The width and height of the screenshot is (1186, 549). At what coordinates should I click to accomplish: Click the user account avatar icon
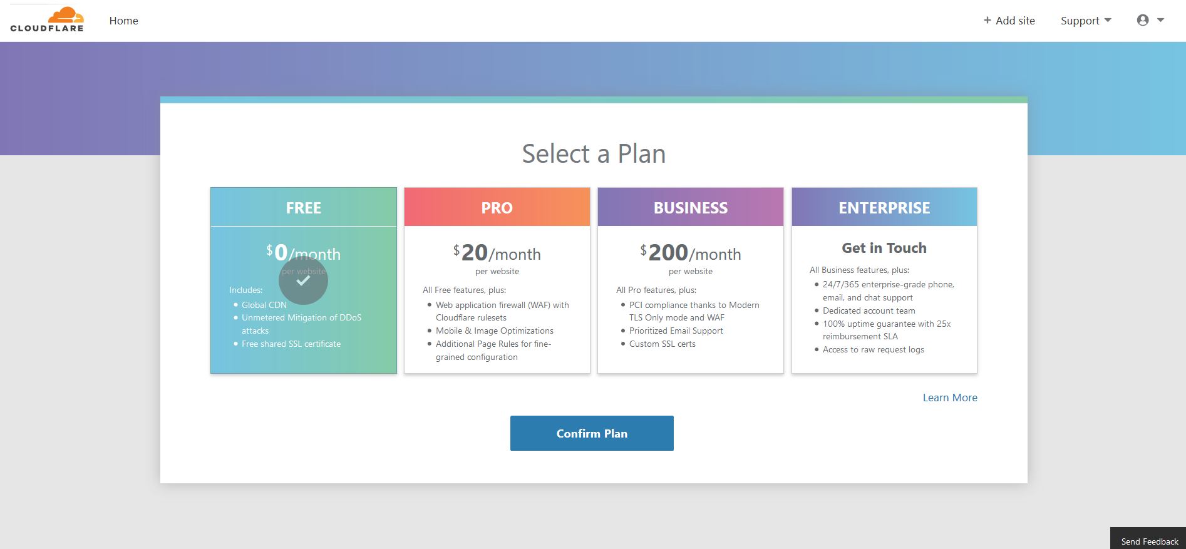[1143, 20]
